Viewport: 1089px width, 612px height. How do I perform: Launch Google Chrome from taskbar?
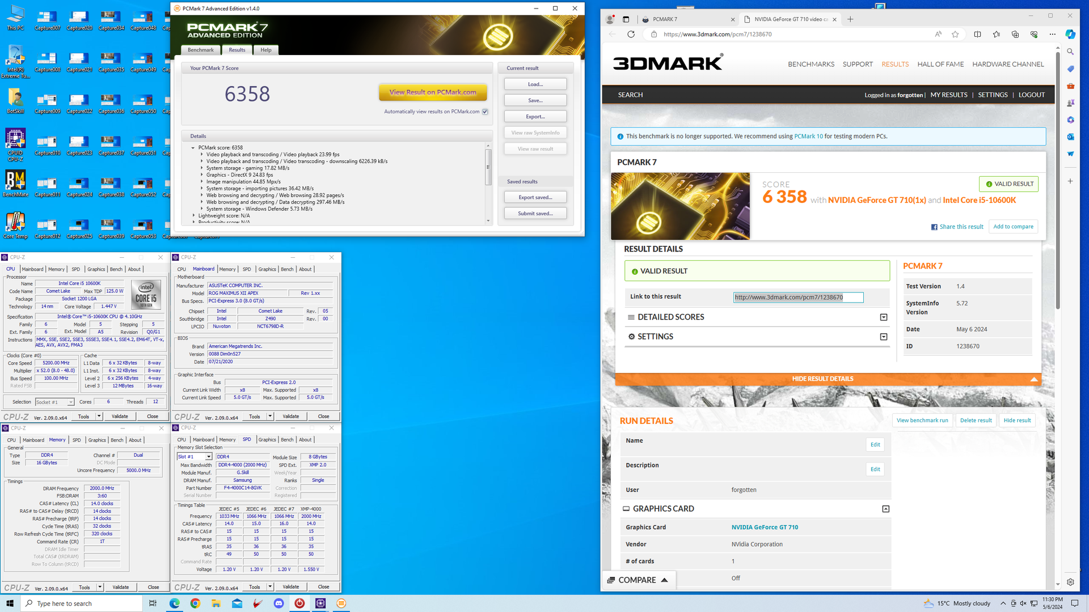click(195, 603)
